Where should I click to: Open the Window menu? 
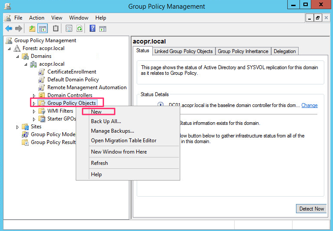coord(79,18)
